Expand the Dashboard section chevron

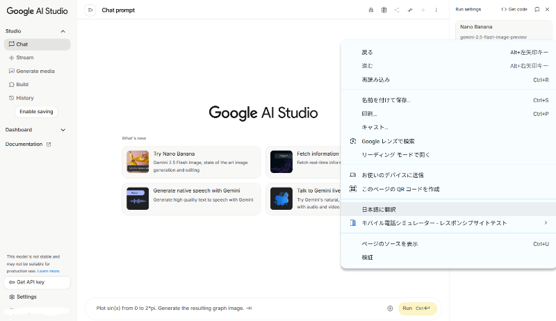pyautogui.click(x=63, y=130)
